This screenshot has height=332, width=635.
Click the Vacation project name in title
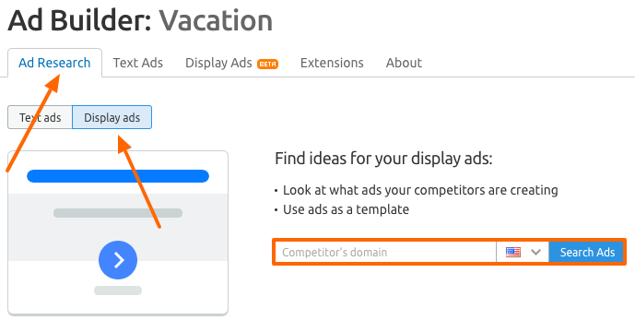click(216, 20)
